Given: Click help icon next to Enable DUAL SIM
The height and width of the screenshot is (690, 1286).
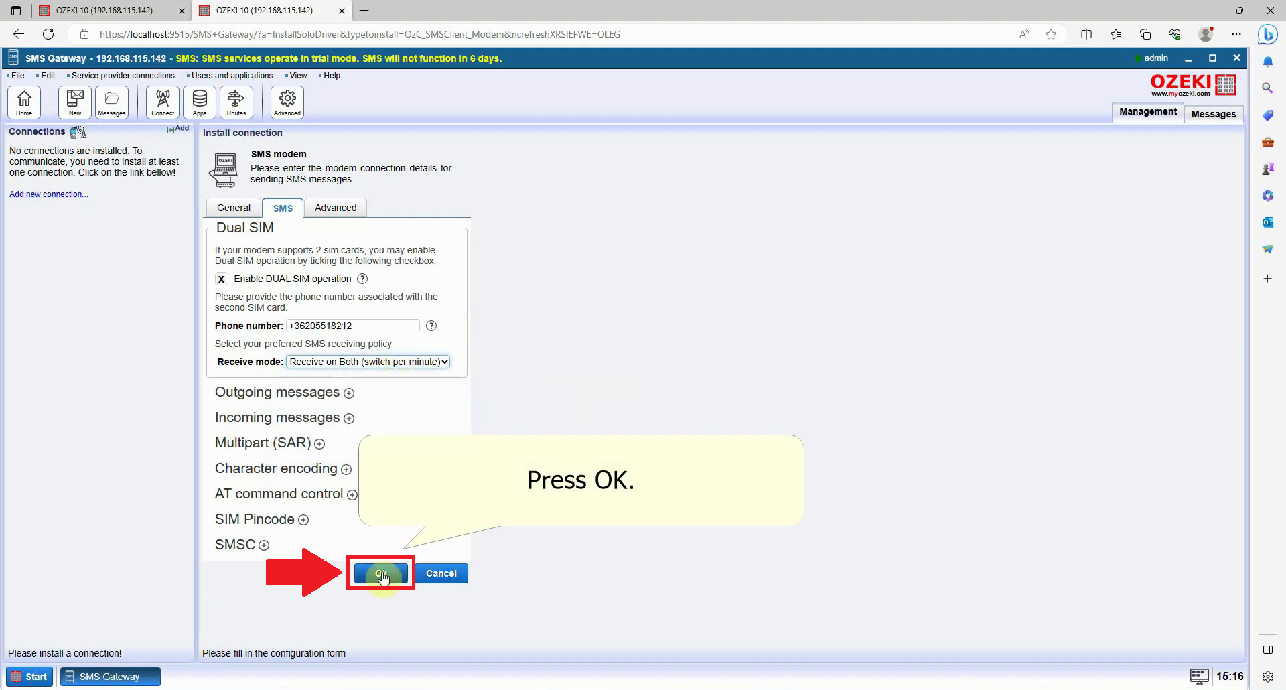Looking at the screenshot, I should [x=362, y=279].
